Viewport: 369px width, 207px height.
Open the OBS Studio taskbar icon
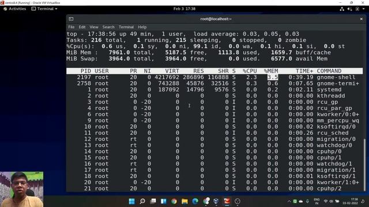(238, 201)
